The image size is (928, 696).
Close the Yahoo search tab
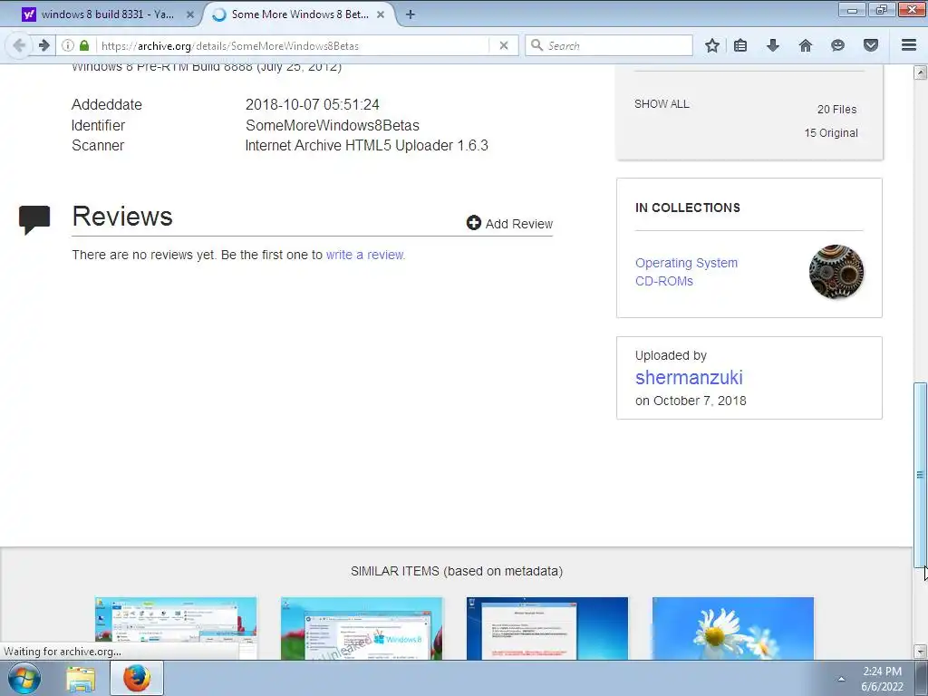click(190, 14)
